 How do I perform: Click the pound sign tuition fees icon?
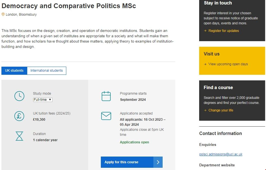pyautogui.click(x=19, y=116)
